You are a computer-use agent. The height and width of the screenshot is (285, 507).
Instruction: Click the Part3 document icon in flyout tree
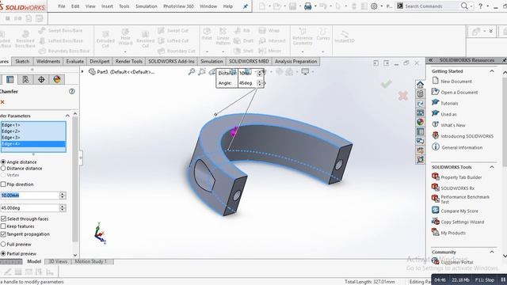click(x=92, y=72)
